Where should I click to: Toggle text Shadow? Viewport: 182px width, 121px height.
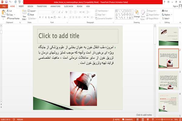(49, 17)
